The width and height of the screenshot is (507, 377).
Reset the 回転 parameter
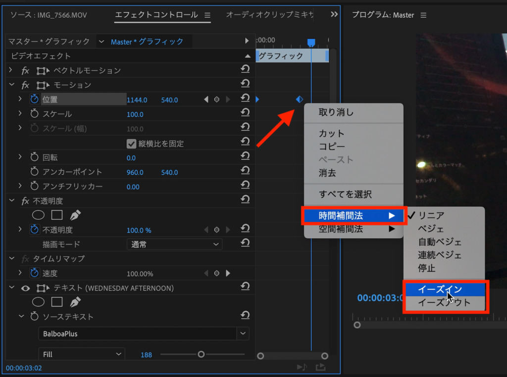point(245,156)
